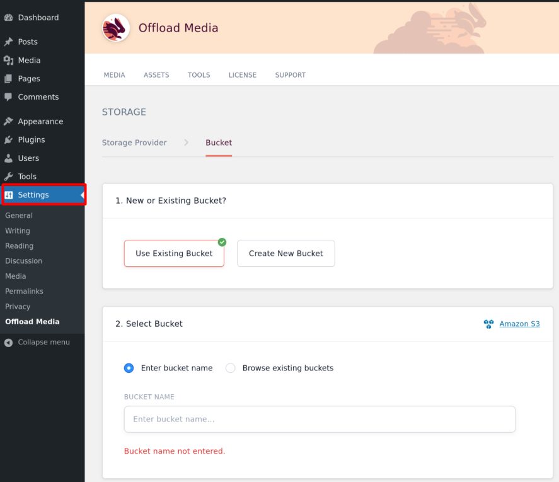Screen dimensions: 559x482
Task: Open Discussion settings submenu
Action: [23, 261]
